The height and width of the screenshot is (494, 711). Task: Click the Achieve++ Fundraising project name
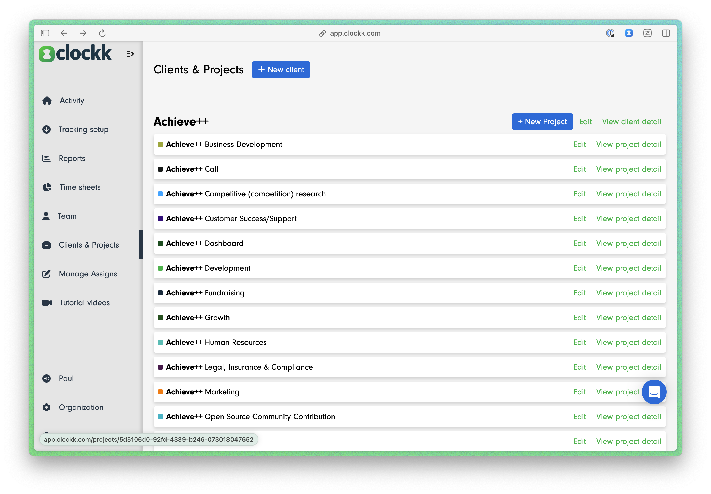coord(205,293)
